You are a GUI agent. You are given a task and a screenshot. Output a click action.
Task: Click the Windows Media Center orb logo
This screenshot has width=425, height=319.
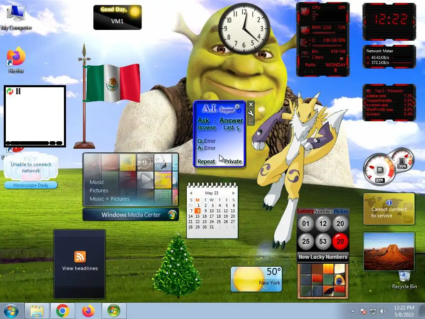172,215
